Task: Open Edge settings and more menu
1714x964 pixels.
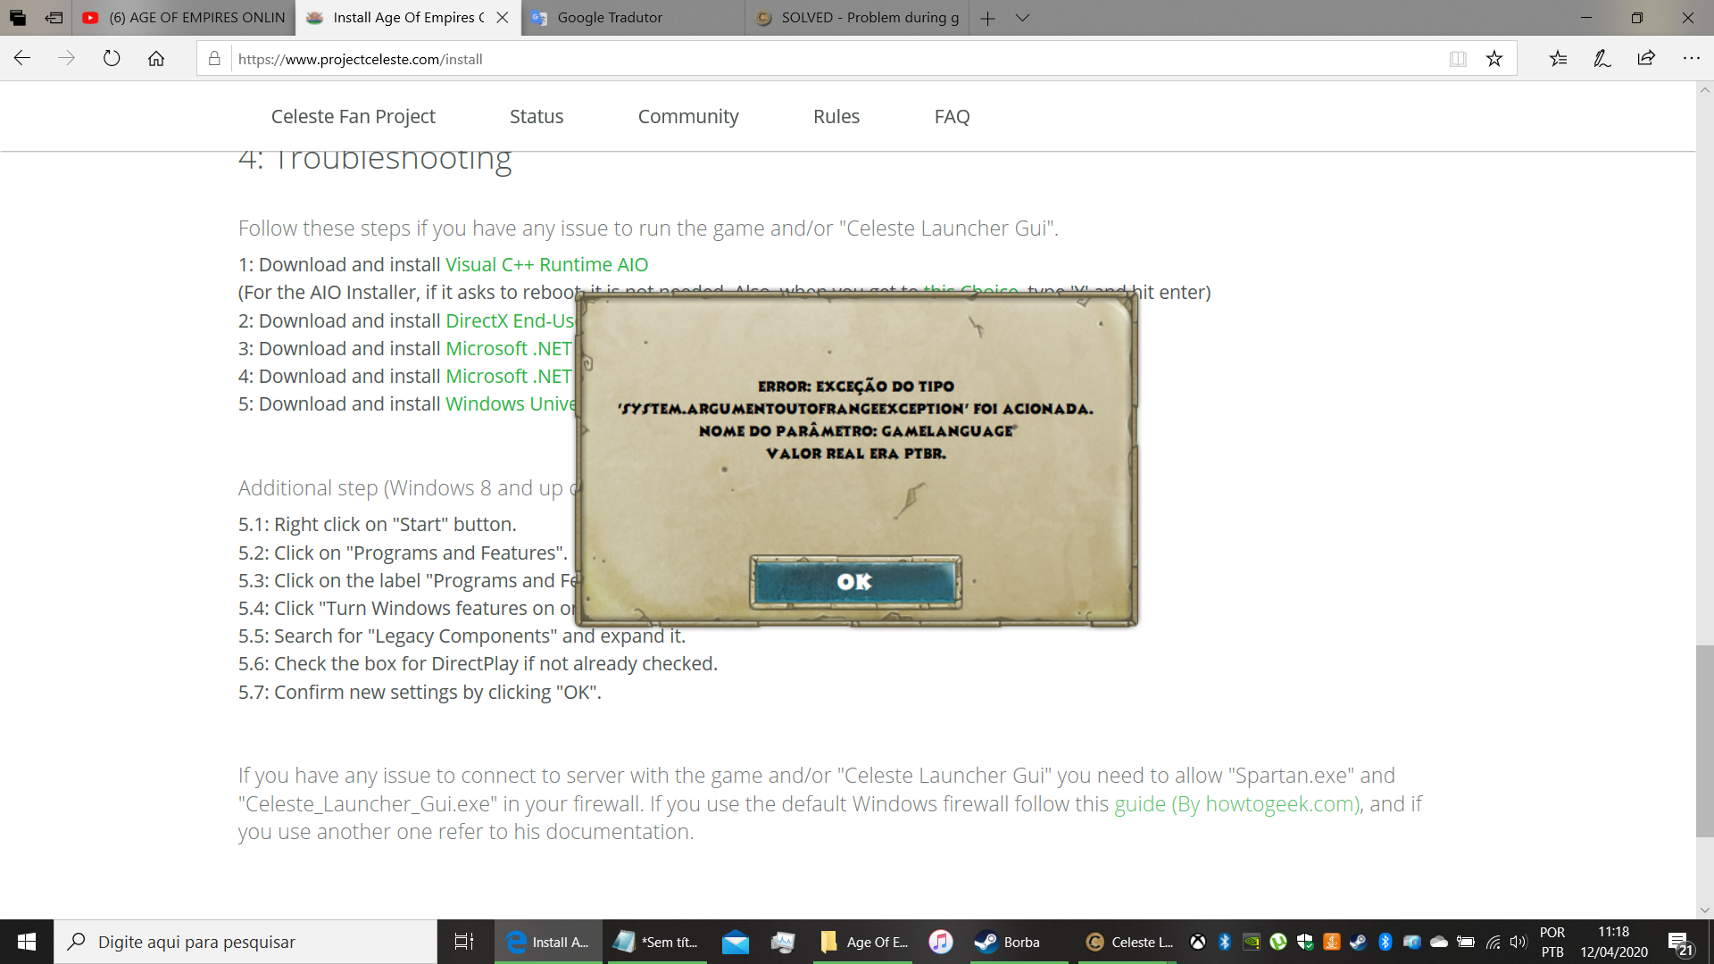Action: 1691,59
